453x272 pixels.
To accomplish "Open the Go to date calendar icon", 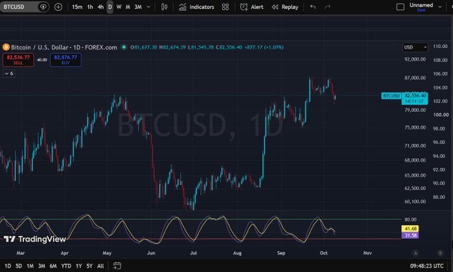I will [x=117, y=265].
